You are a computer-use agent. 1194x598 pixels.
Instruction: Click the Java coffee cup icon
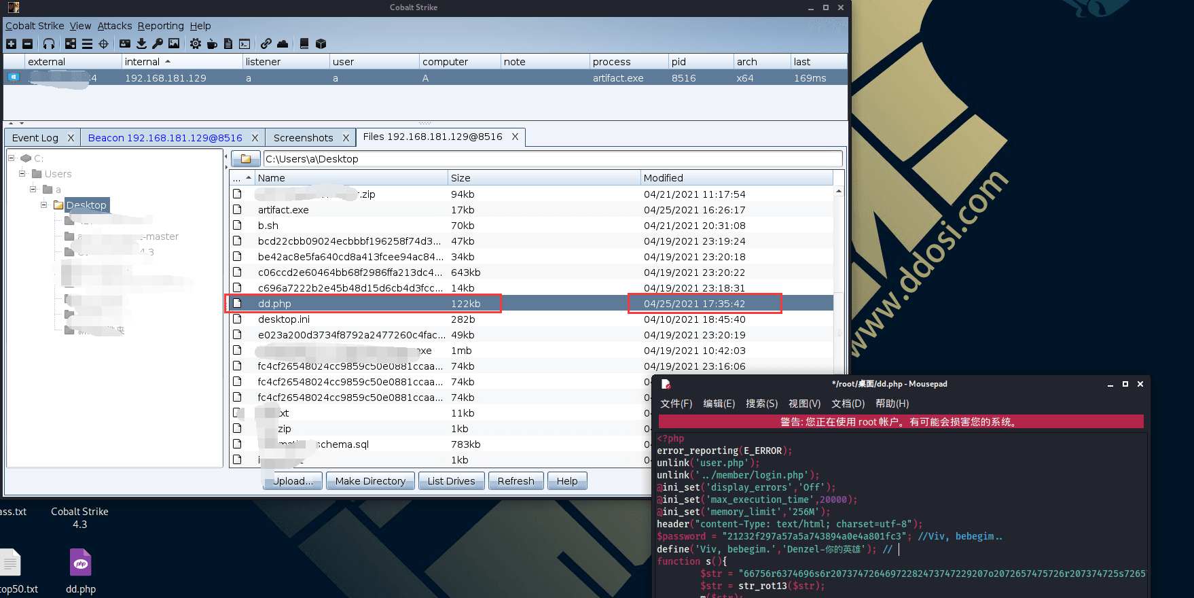(212, 43)
